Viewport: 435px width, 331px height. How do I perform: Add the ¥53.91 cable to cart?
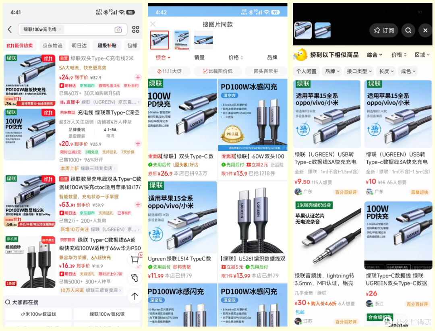pyautogui.click(x=138, y=205)
